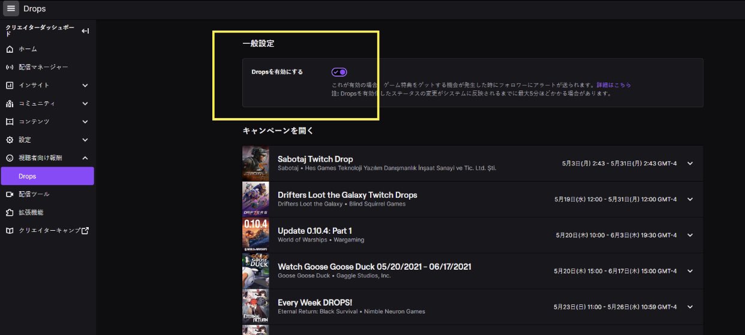Click the キャンペーンを開く heading
745x335 pixels.
(278, 130)
